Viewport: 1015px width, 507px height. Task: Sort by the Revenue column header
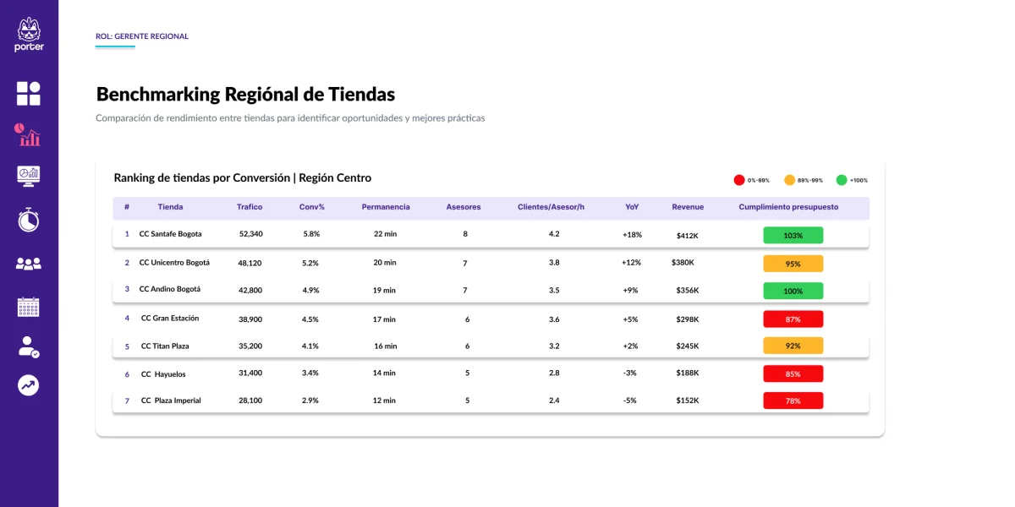tap(688, 207)
